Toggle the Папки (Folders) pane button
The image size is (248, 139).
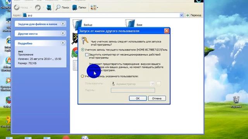[79, 7]
